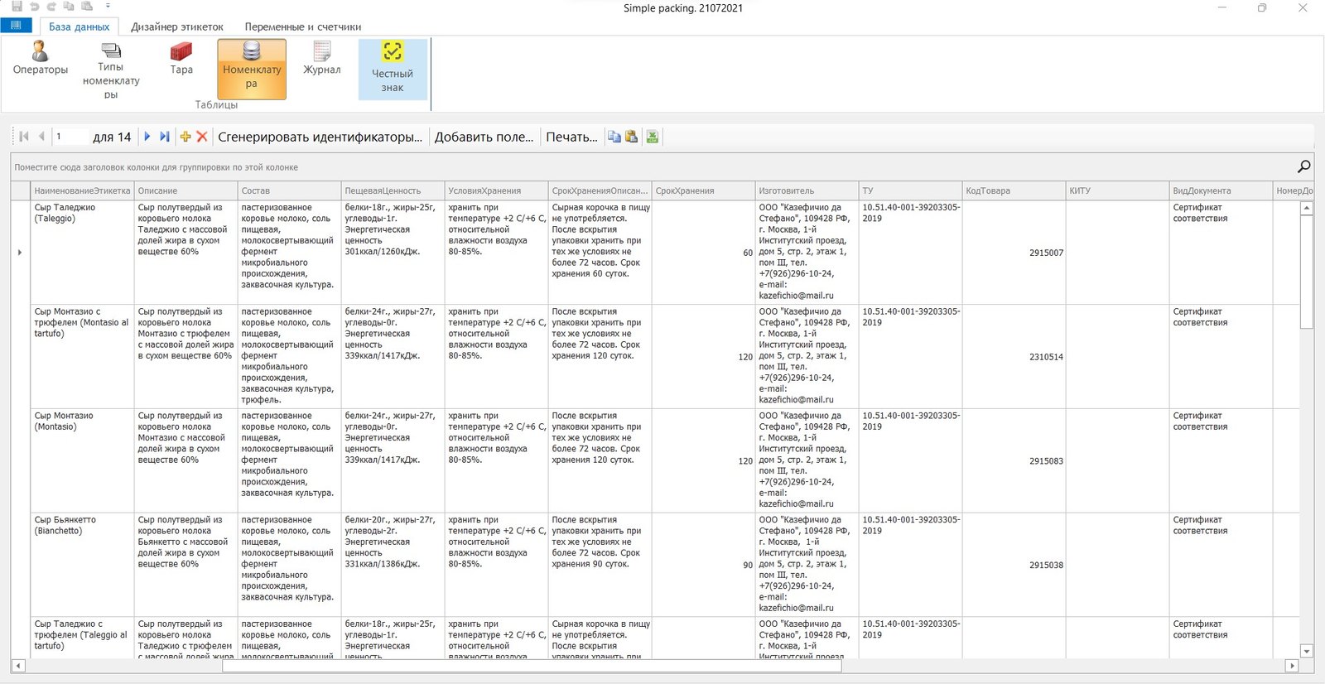
Task: Open Типы номенклатуры table
Action: (x=111, y=70)
